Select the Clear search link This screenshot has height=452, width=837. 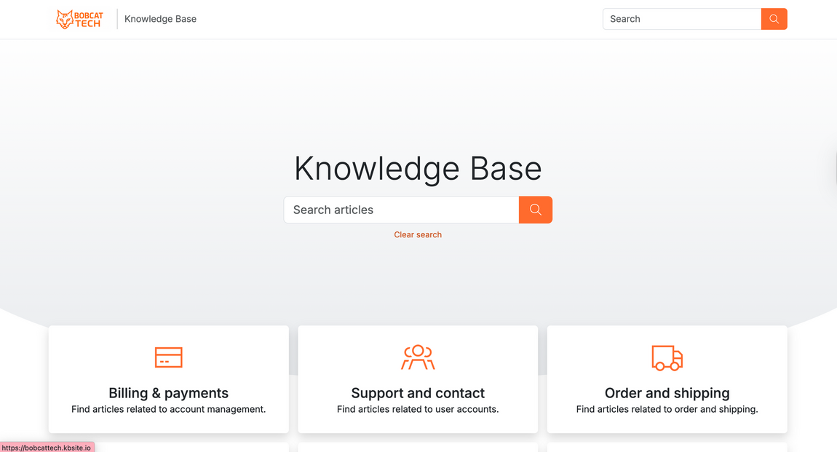[418, 234]
